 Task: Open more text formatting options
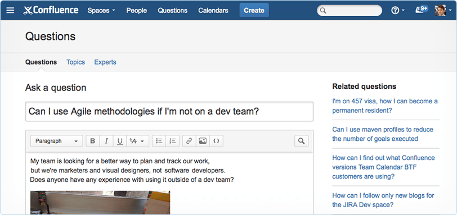pos(137,141)
